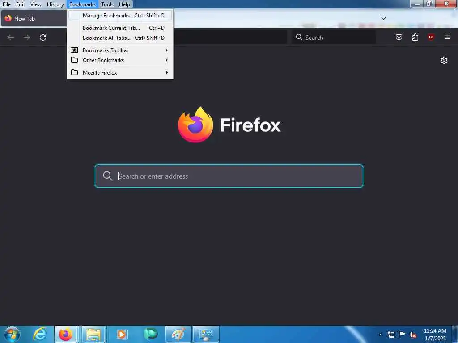
Task: Close the open Bookmarks menu
Action: click(82, 4)
